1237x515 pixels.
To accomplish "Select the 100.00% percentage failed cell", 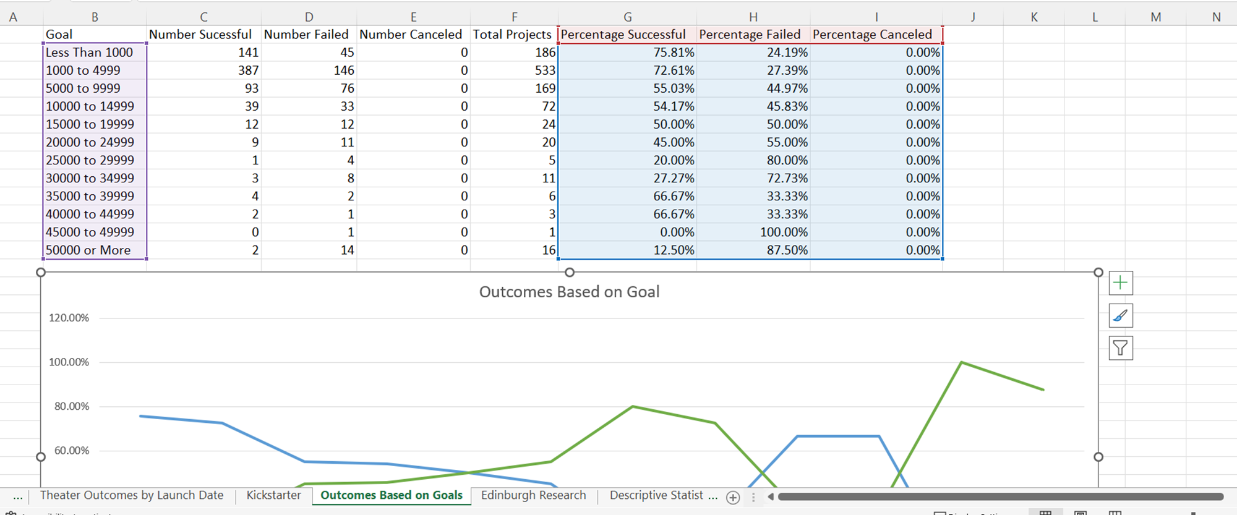I will 753,232.
